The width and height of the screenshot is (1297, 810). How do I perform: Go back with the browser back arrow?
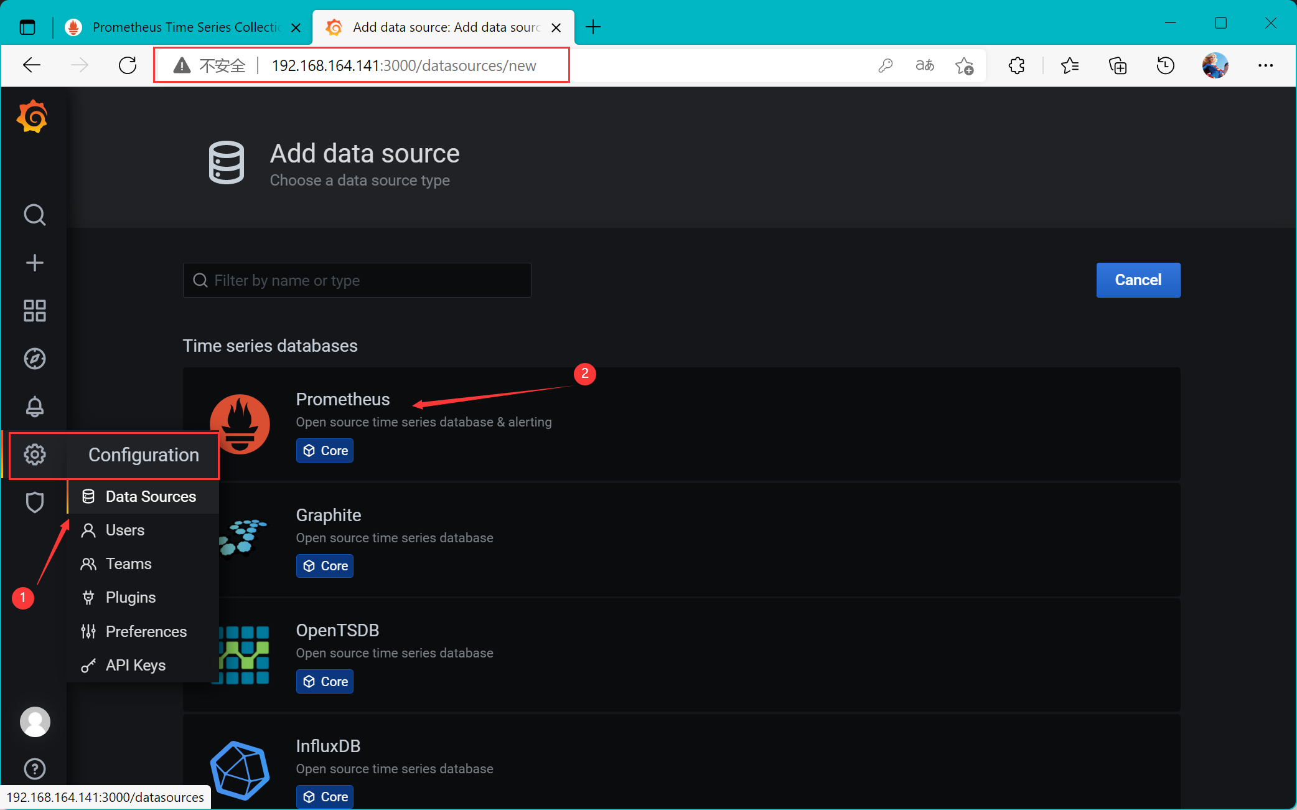point(31,65)
